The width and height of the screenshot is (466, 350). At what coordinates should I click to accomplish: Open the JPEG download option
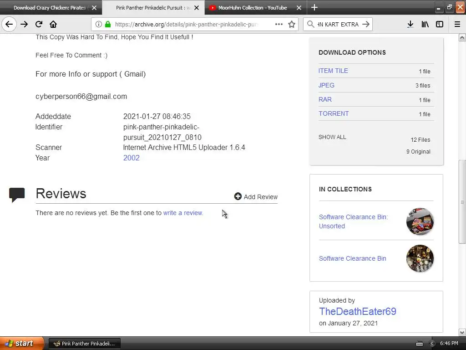tap(326, 85)
